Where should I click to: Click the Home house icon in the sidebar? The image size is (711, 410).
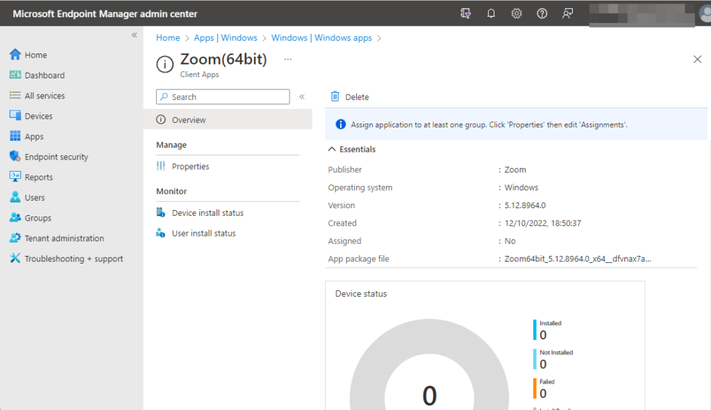15,54
